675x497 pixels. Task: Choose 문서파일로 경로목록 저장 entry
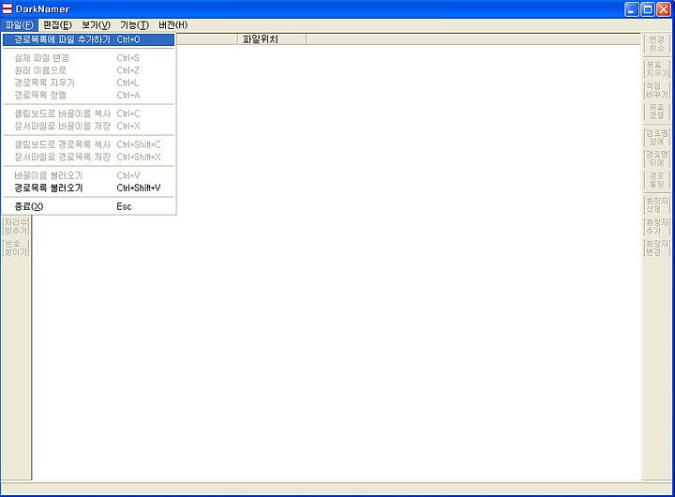(89, 158)
